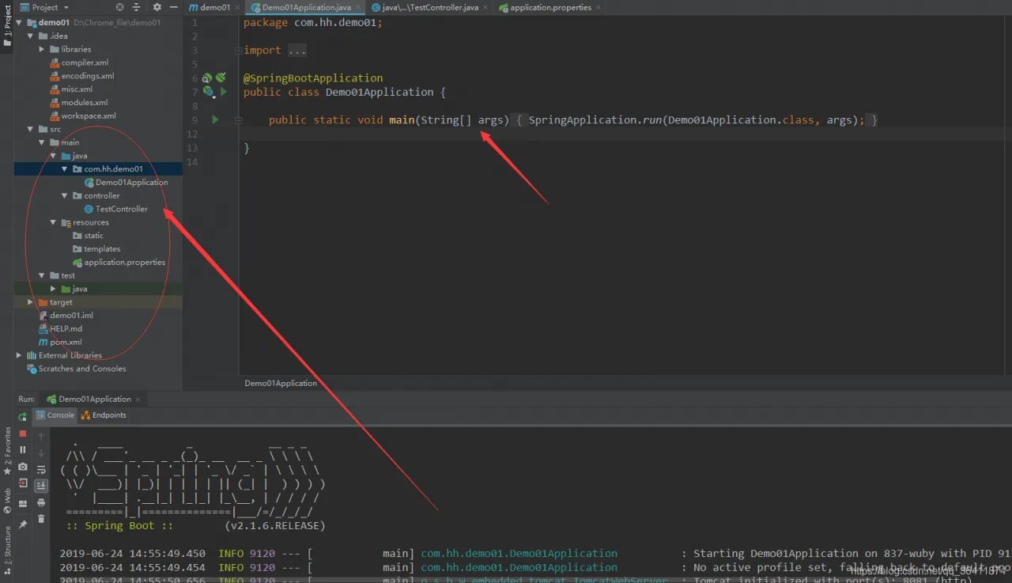This screenshot has width=1012, height=583.
Task: Clear console with the trash icon
Action: 42,519
